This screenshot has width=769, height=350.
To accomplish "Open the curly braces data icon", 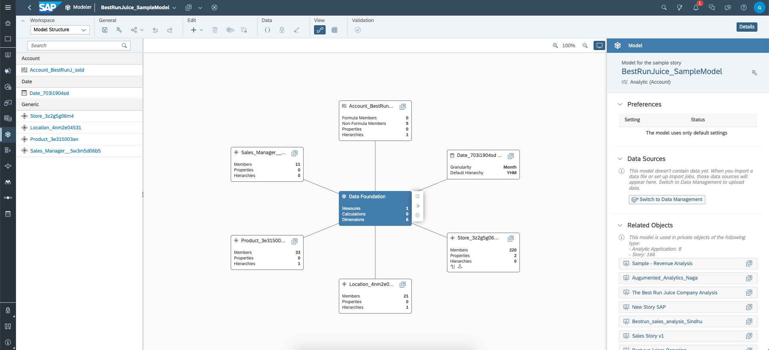I will click(268, 30).
